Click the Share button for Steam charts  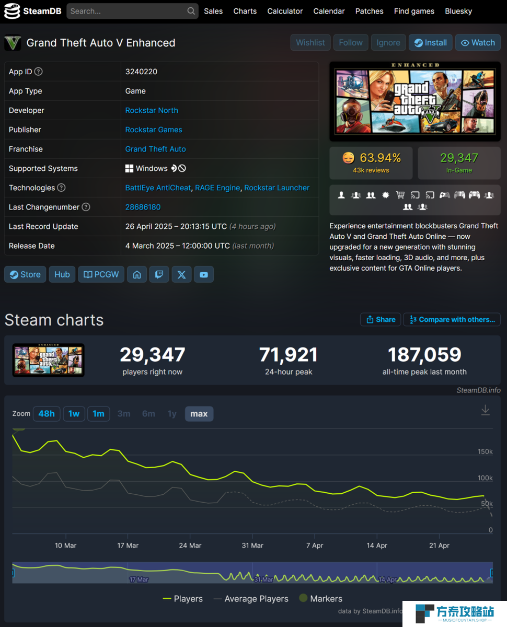[x=381, y=320]
